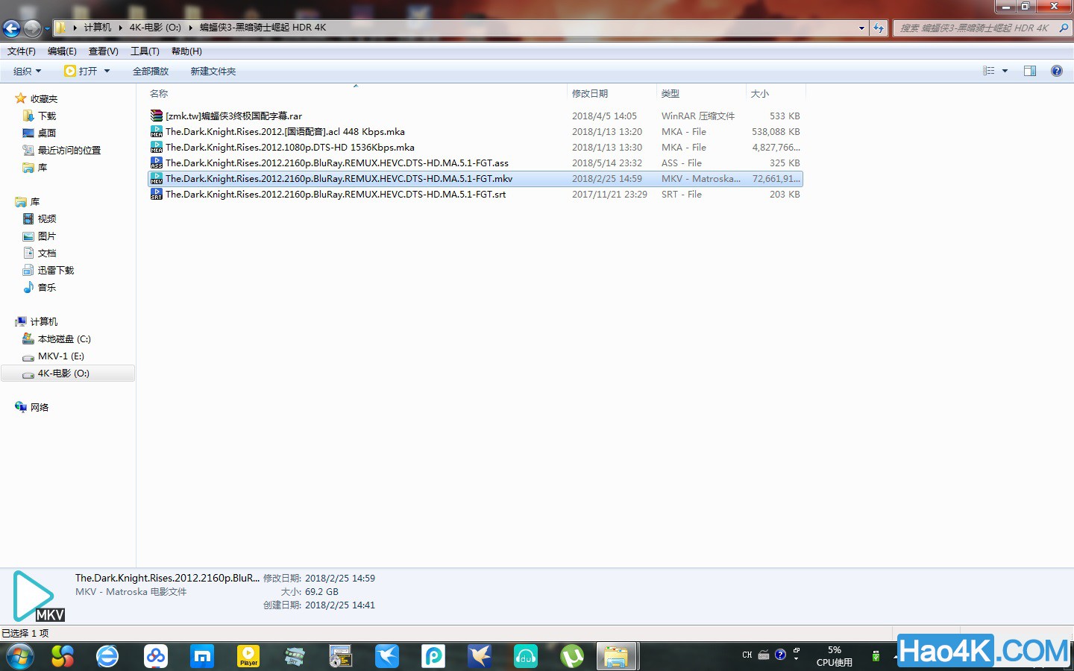Open 库 under favorites
This screenshot has width=1074, height=671.
43,167
